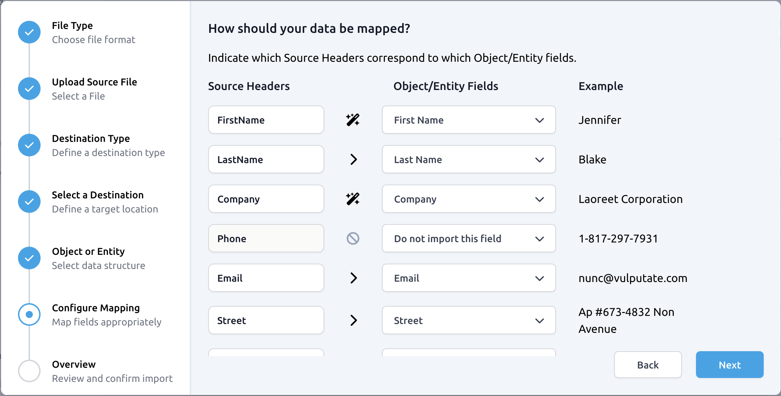Viewport: 781px width, 396px height.
Task: Click the Object or Entity step checkmark
Action: click(29, 258)
